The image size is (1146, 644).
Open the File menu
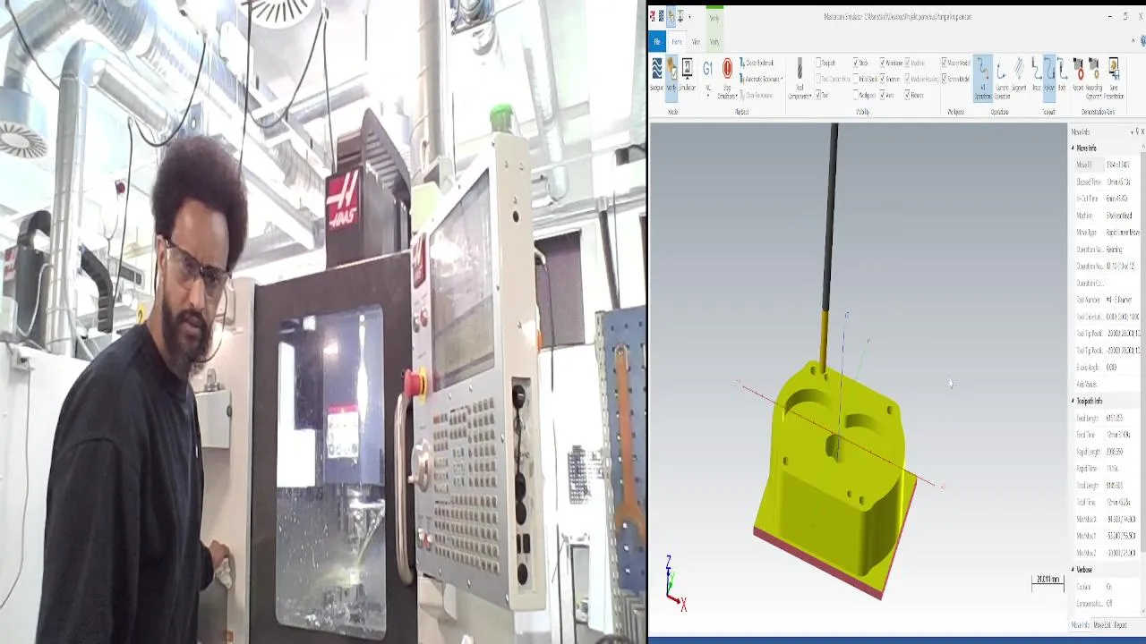[656, 41]
